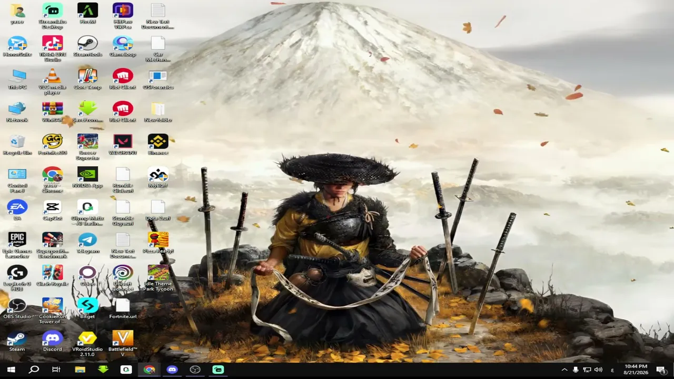Show hidden system tray icons
Image resolution: width=674 pixels, height=379 pixels.
point(564,370)
